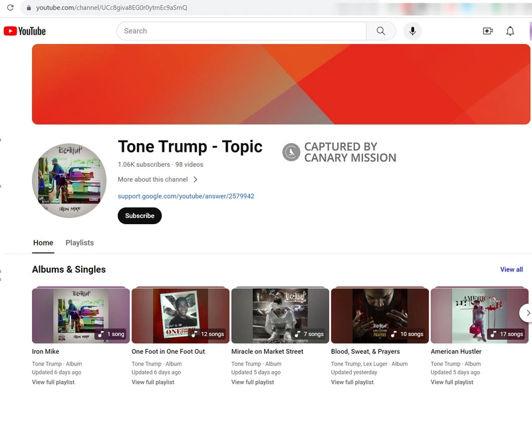
Task: Reload the page with the refresh icon
Action: coord(10,7)
